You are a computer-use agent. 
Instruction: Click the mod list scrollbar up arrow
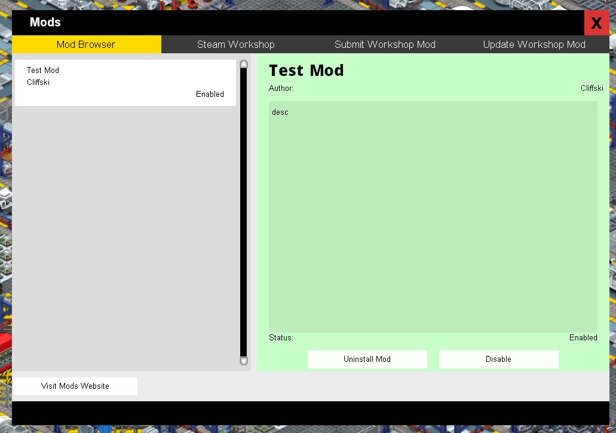coord(243,64)
